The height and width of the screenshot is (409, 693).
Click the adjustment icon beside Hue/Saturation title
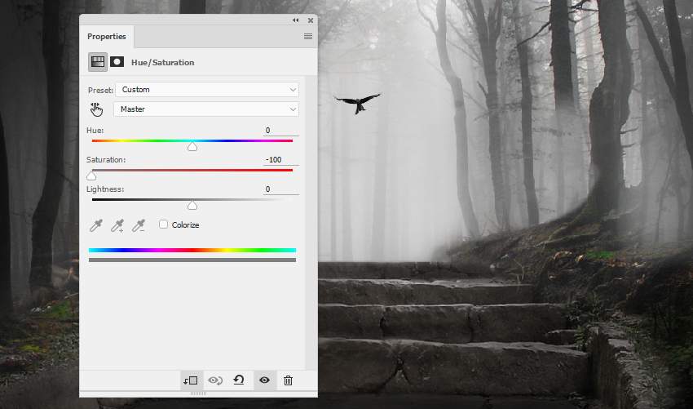point(98,62)
